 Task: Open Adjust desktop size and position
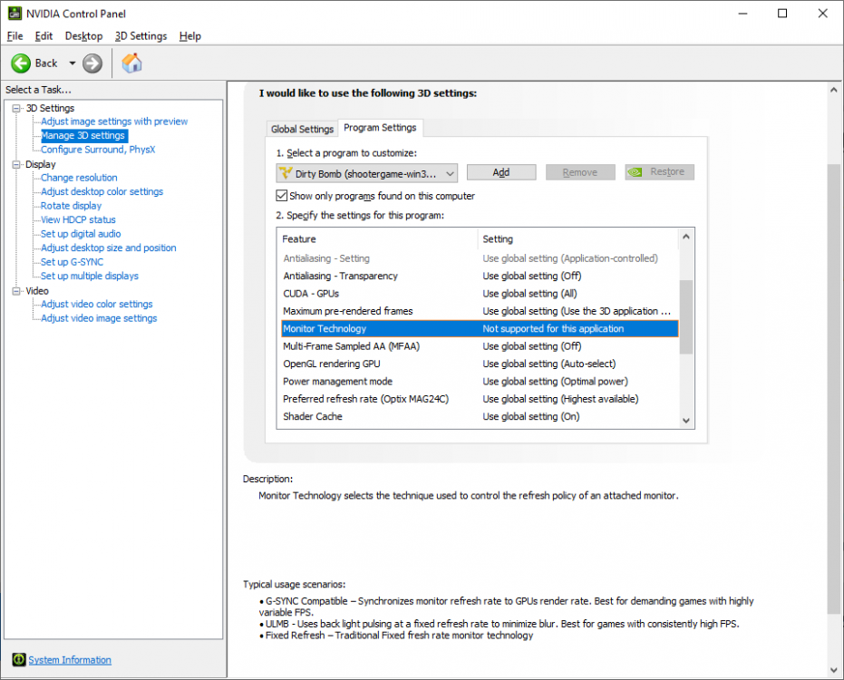coord(108,248)
